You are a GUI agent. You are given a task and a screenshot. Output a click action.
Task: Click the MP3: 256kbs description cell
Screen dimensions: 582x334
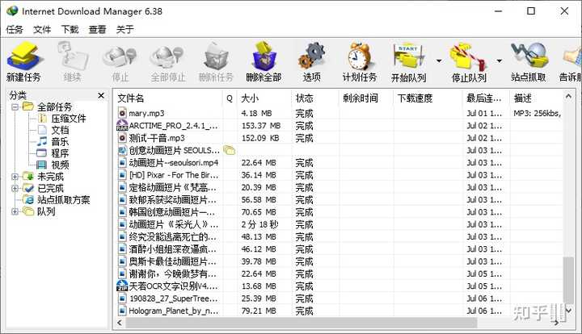pyautogui.click(x=537, y=113)
